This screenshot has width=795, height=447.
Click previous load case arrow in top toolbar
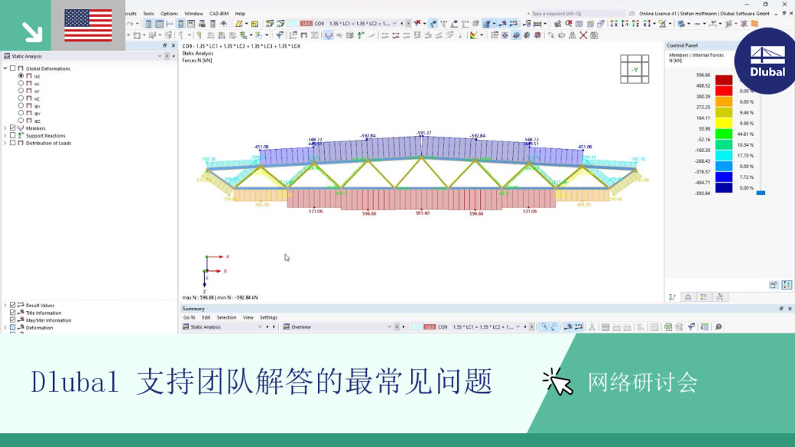click(401, 24)
